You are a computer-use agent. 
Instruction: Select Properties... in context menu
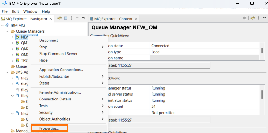pos(69,129)
